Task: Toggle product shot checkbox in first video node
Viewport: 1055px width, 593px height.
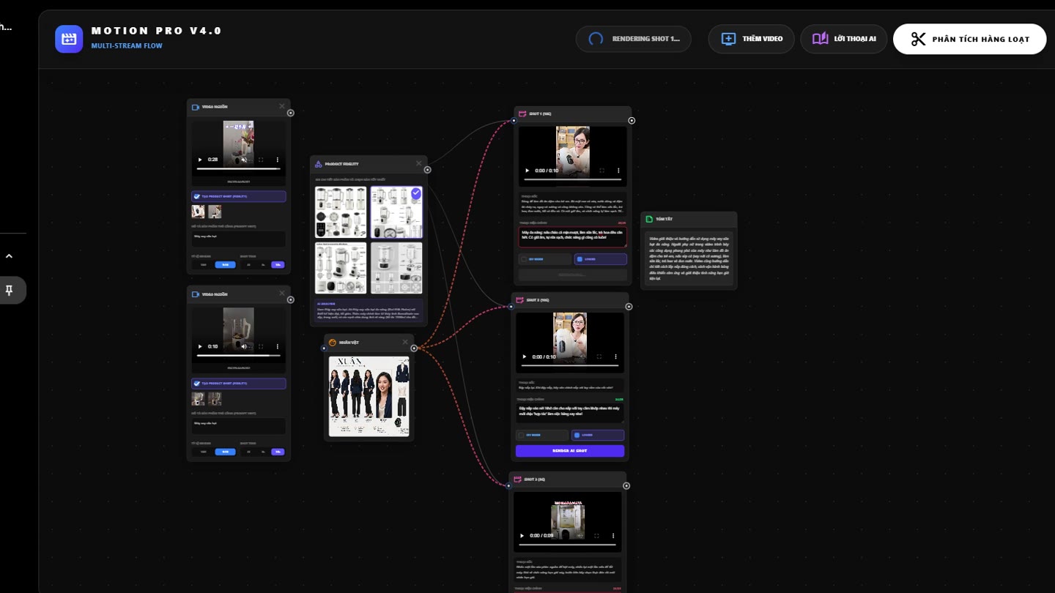Action: (196, 196)
